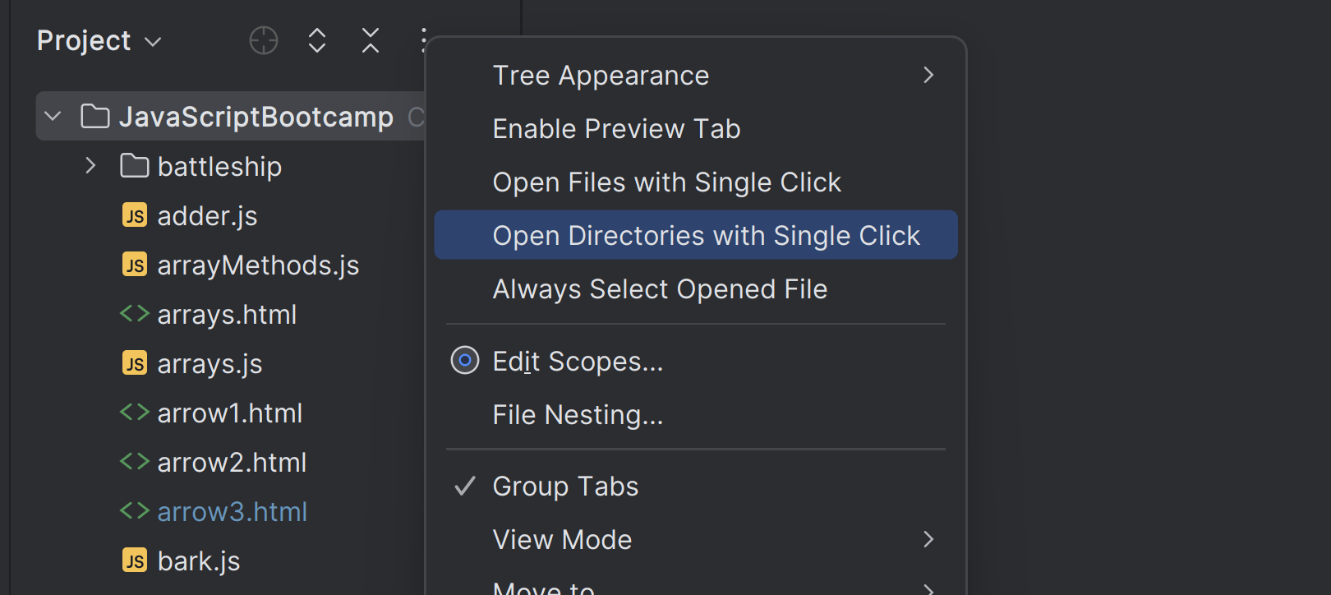The height and width of the screenshot is (595, 1331).
Task: Click the JS icon beside adder.js
Action: point(135,215)
